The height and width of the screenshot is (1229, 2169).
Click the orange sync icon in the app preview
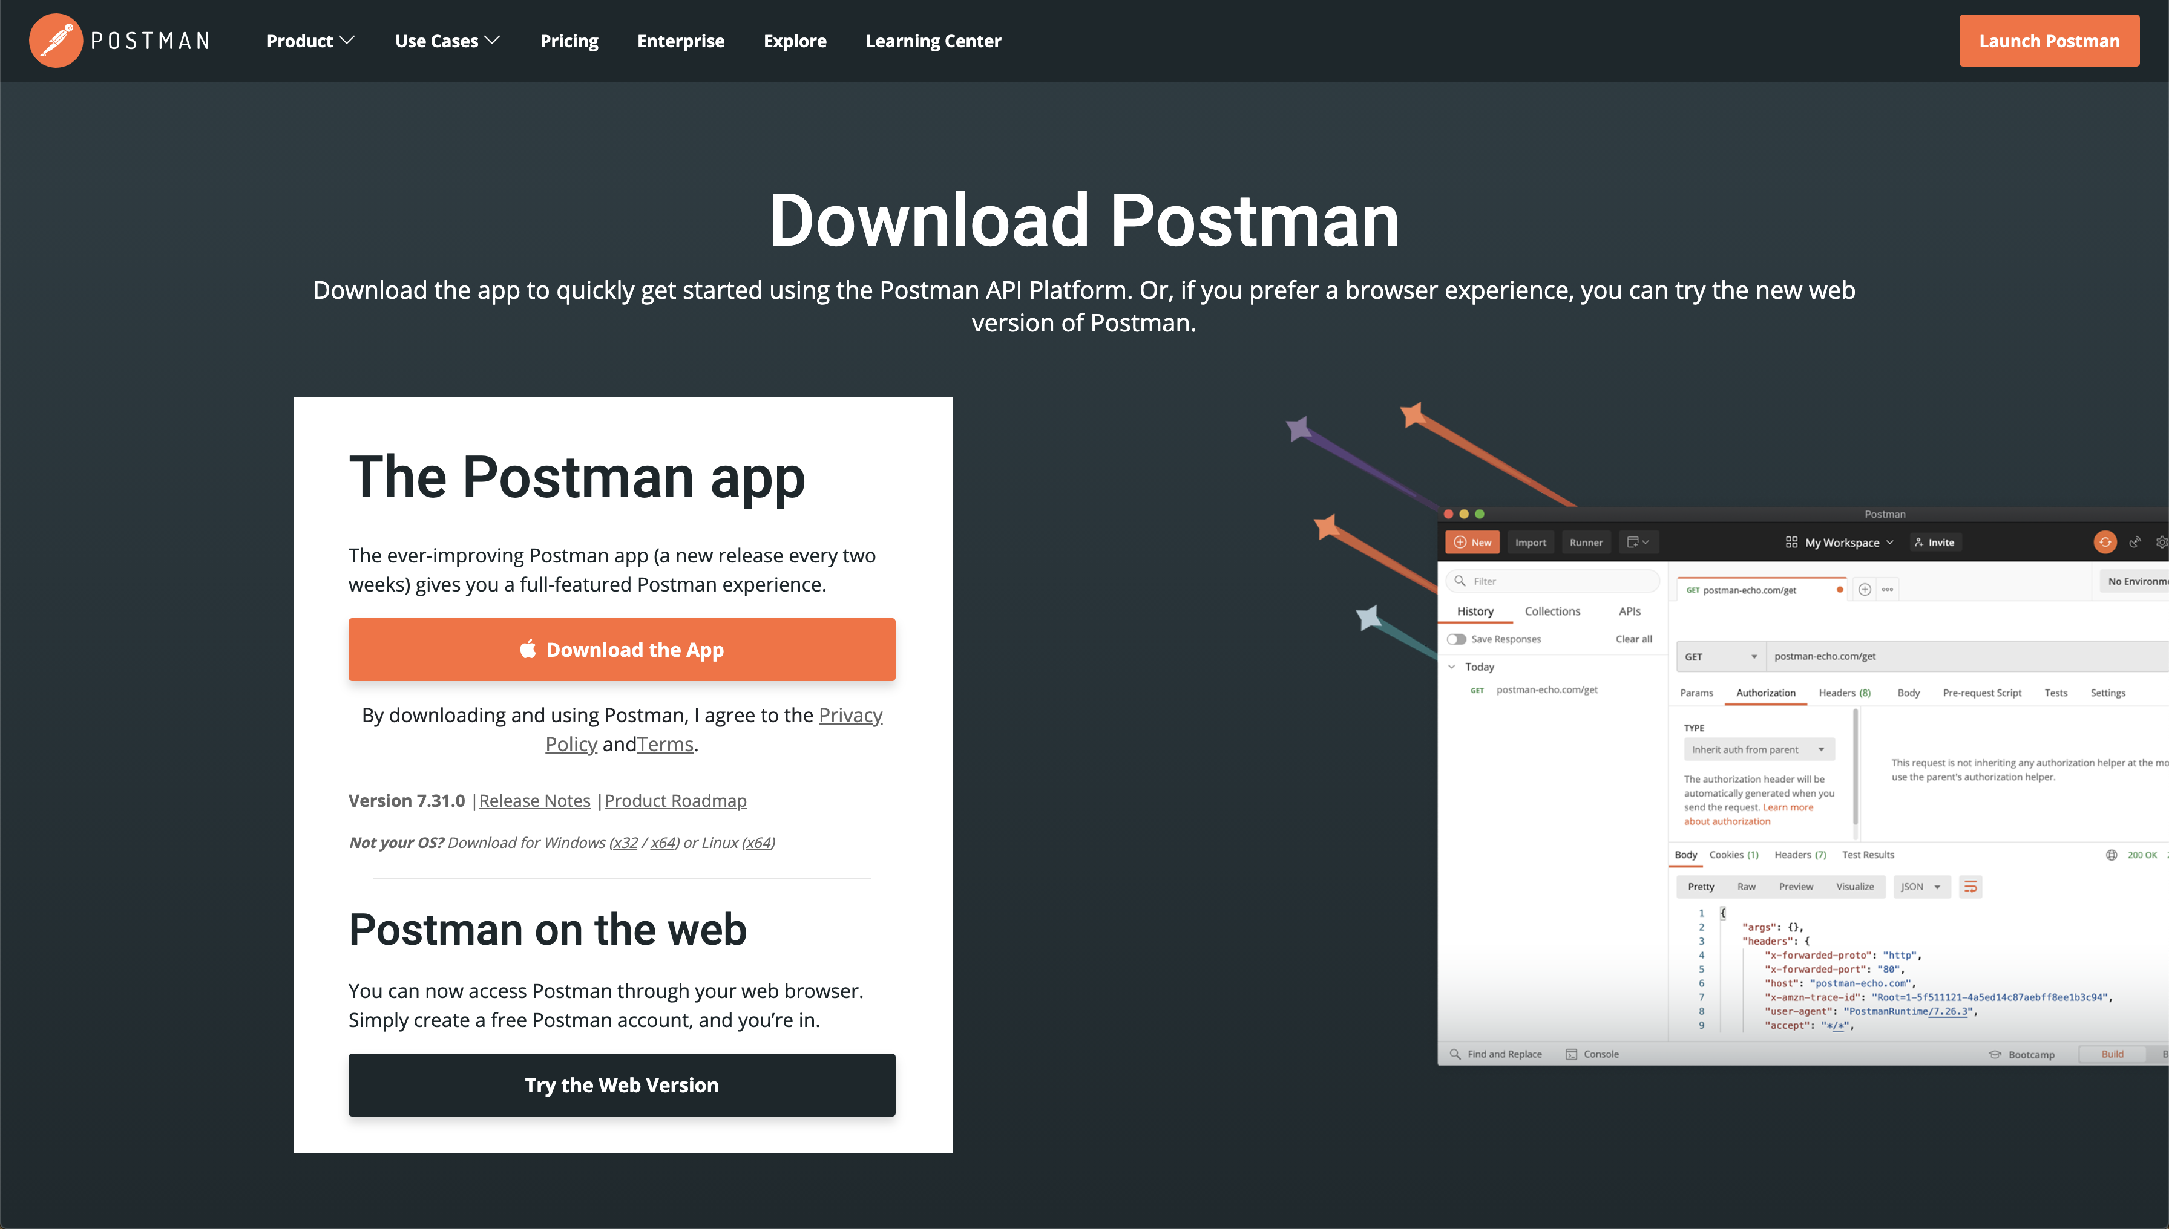[x=2104, y=542]
